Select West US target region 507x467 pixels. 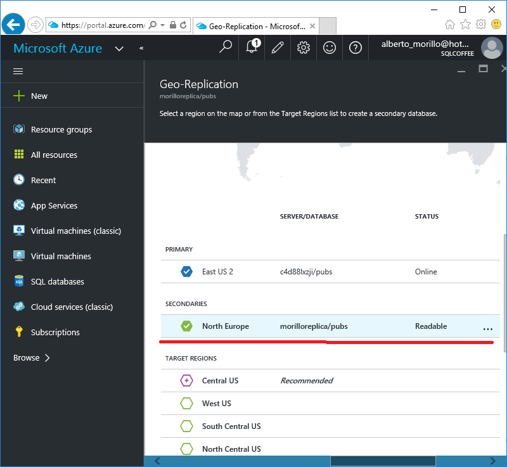330,404
